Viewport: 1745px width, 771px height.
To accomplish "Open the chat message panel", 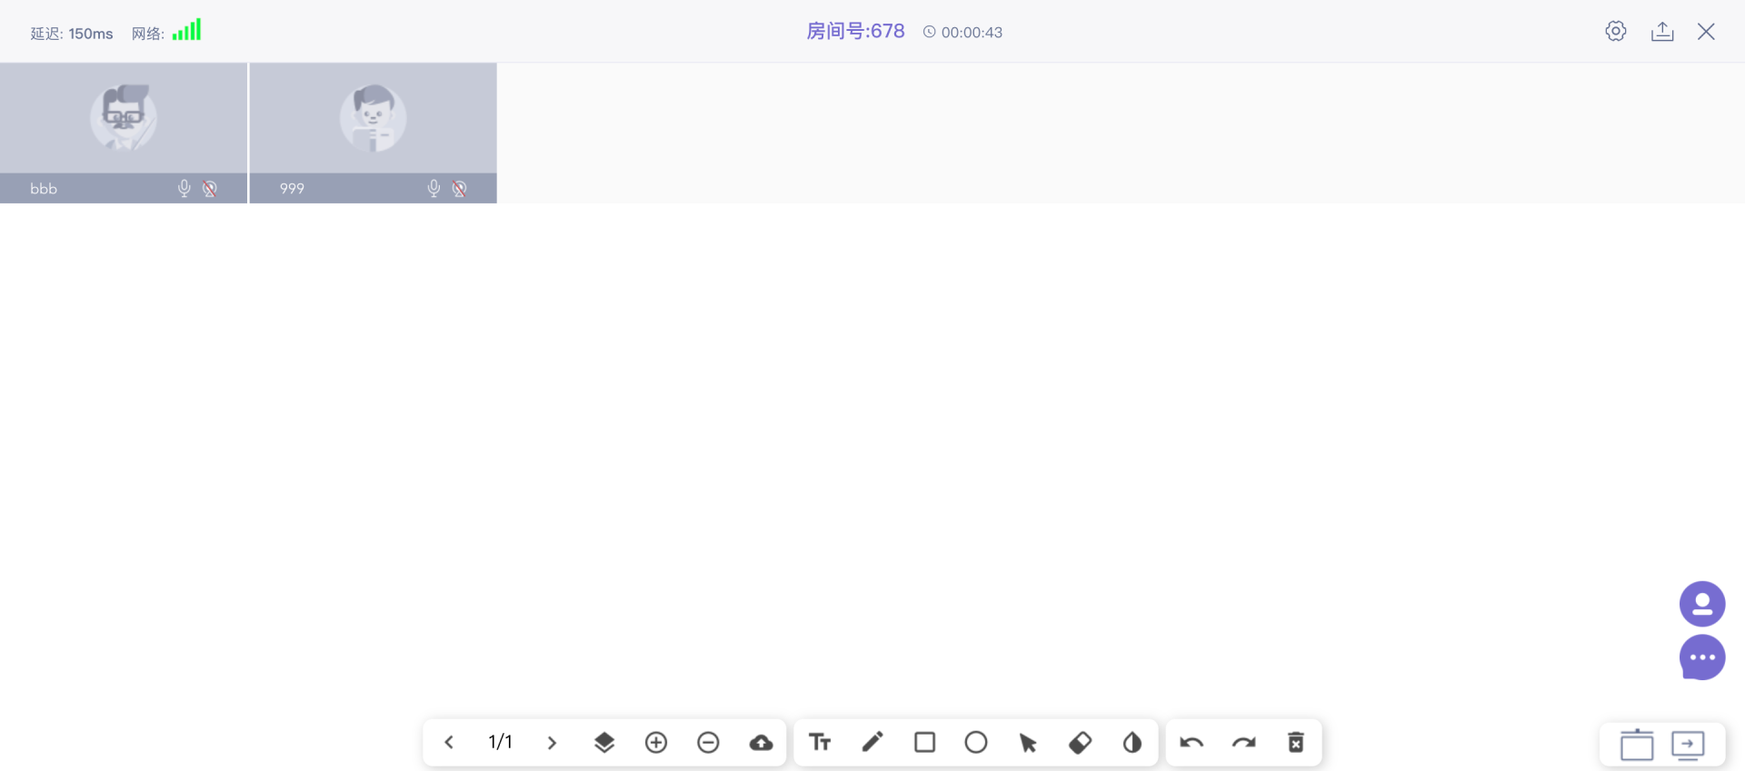I will (1701, 657).
